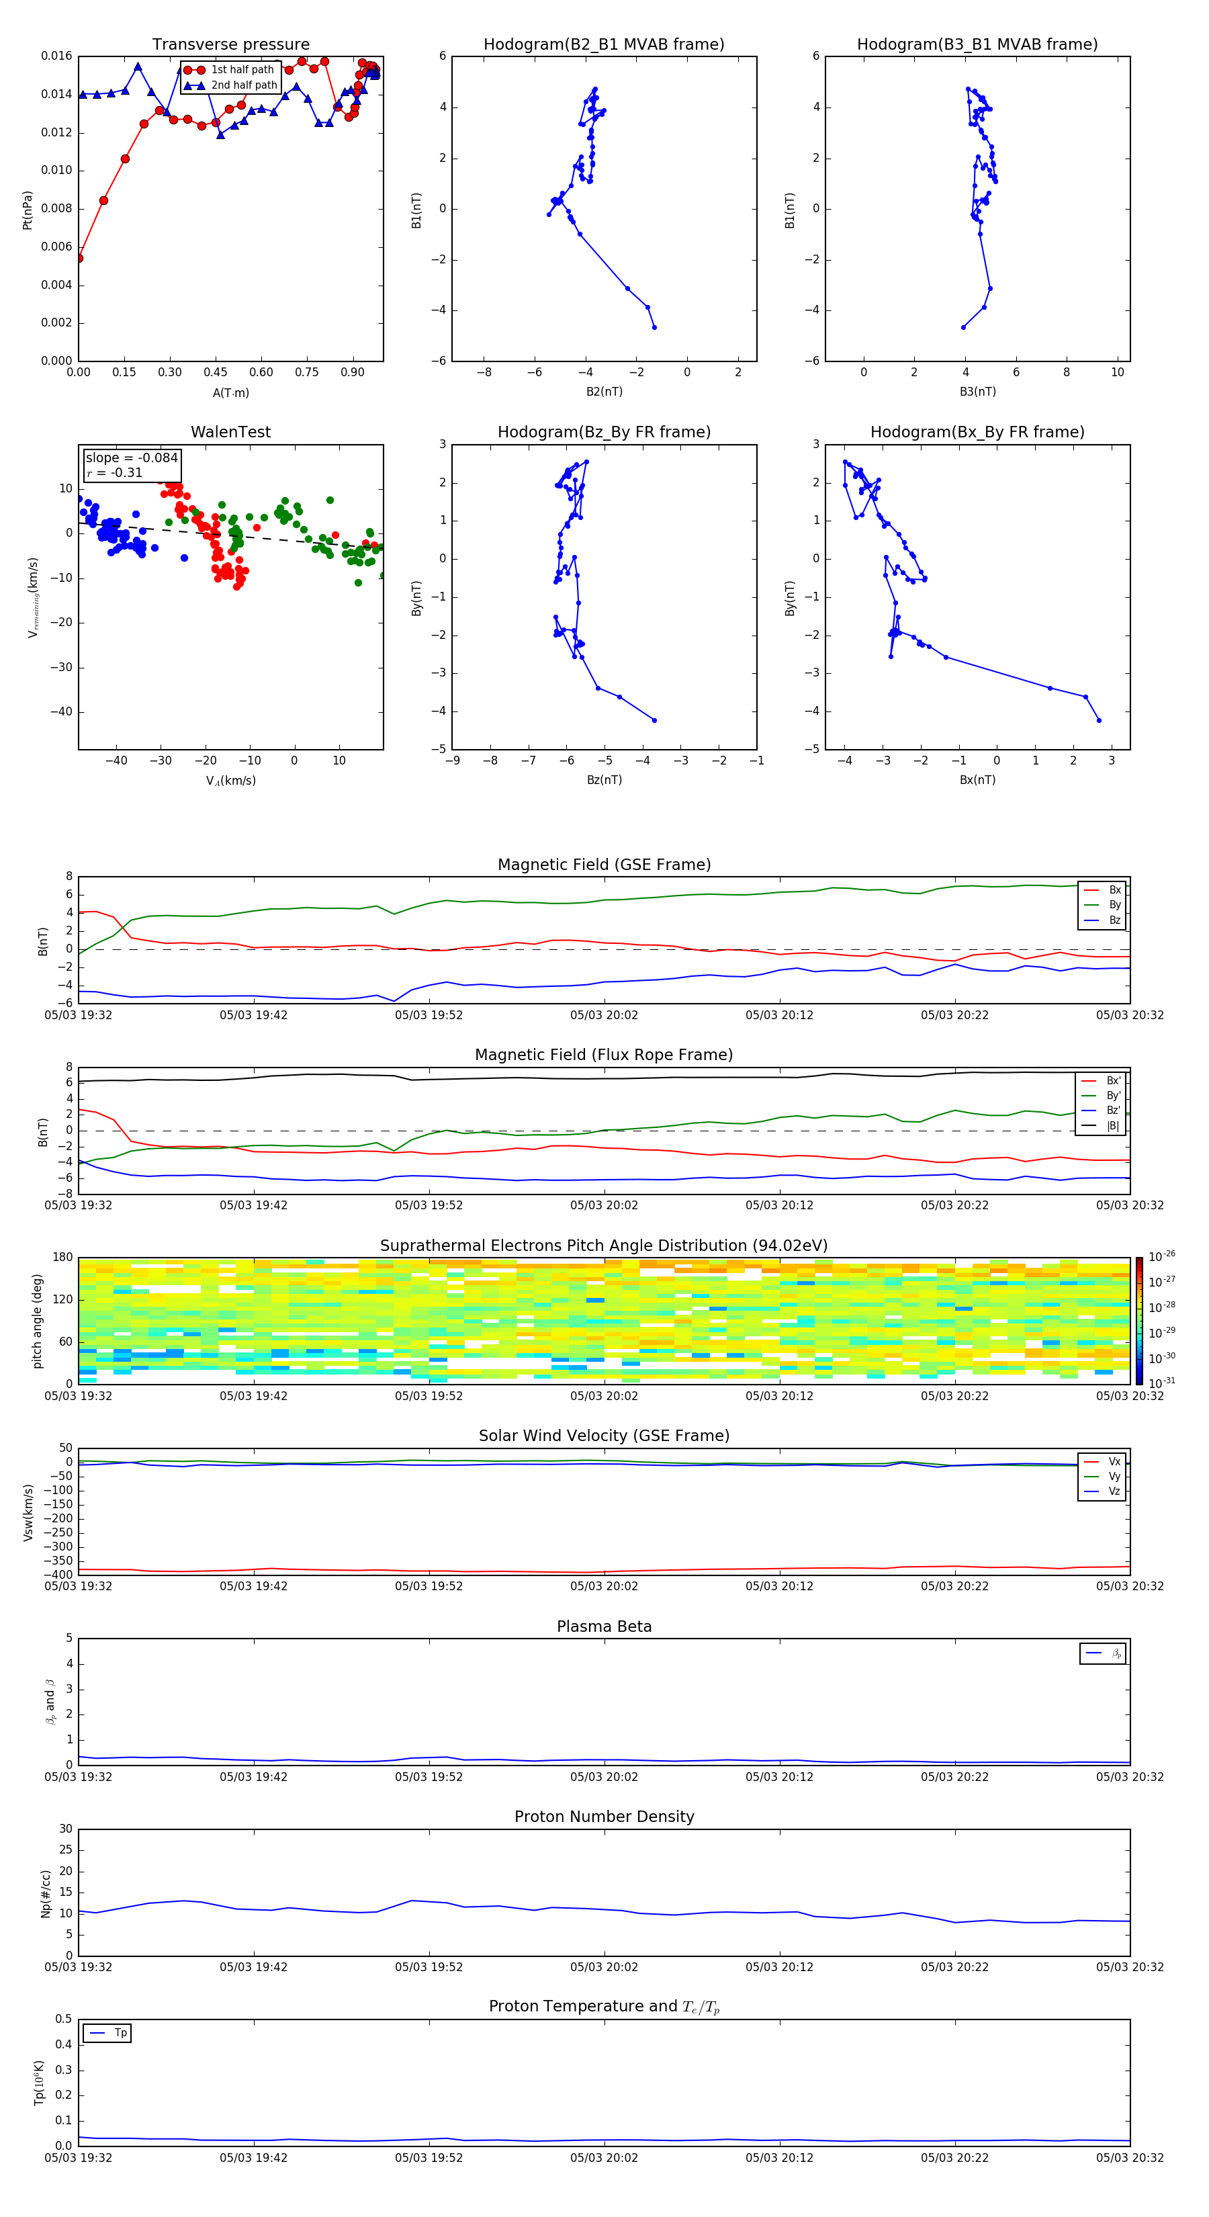The width and height of the screenshot is (1209, 2217).
Task: Click the "Tp" legend in temperature plot
Action: point(107,2034)
